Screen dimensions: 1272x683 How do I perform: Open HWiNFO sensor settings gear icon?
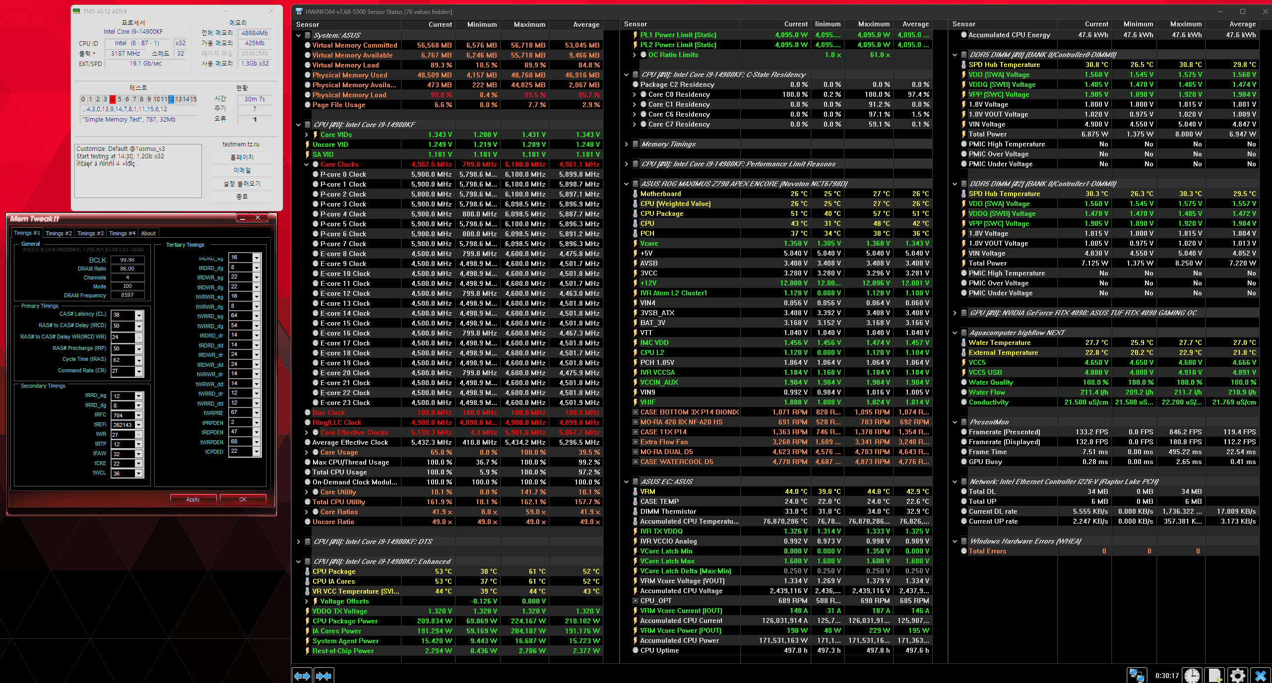pyautogui.click(x=1238, y=676)
